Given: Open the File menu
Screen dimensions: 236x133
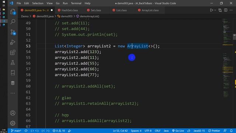Looking at the screenshot, I should click(19, 3).
